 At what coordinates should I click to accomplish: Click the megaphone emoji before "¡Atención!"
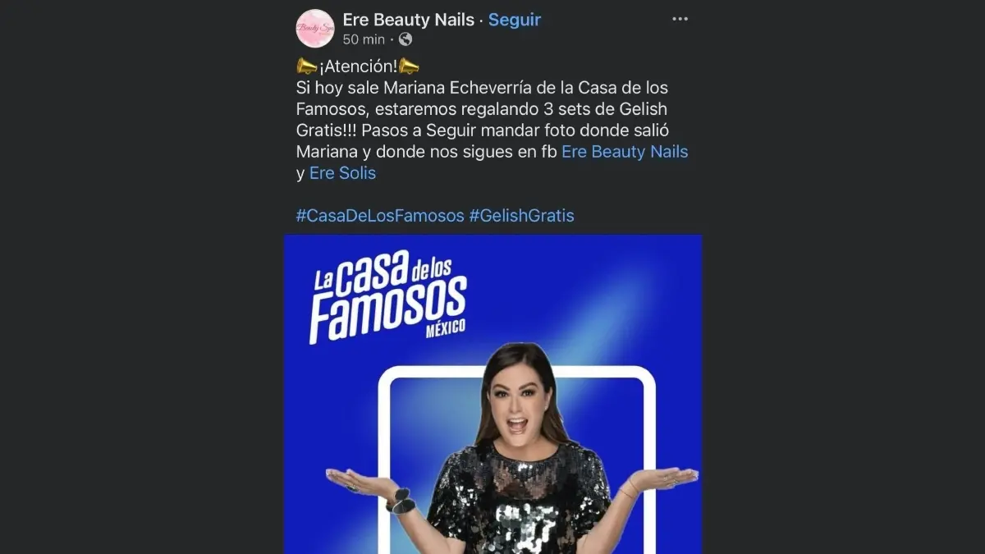305,65
